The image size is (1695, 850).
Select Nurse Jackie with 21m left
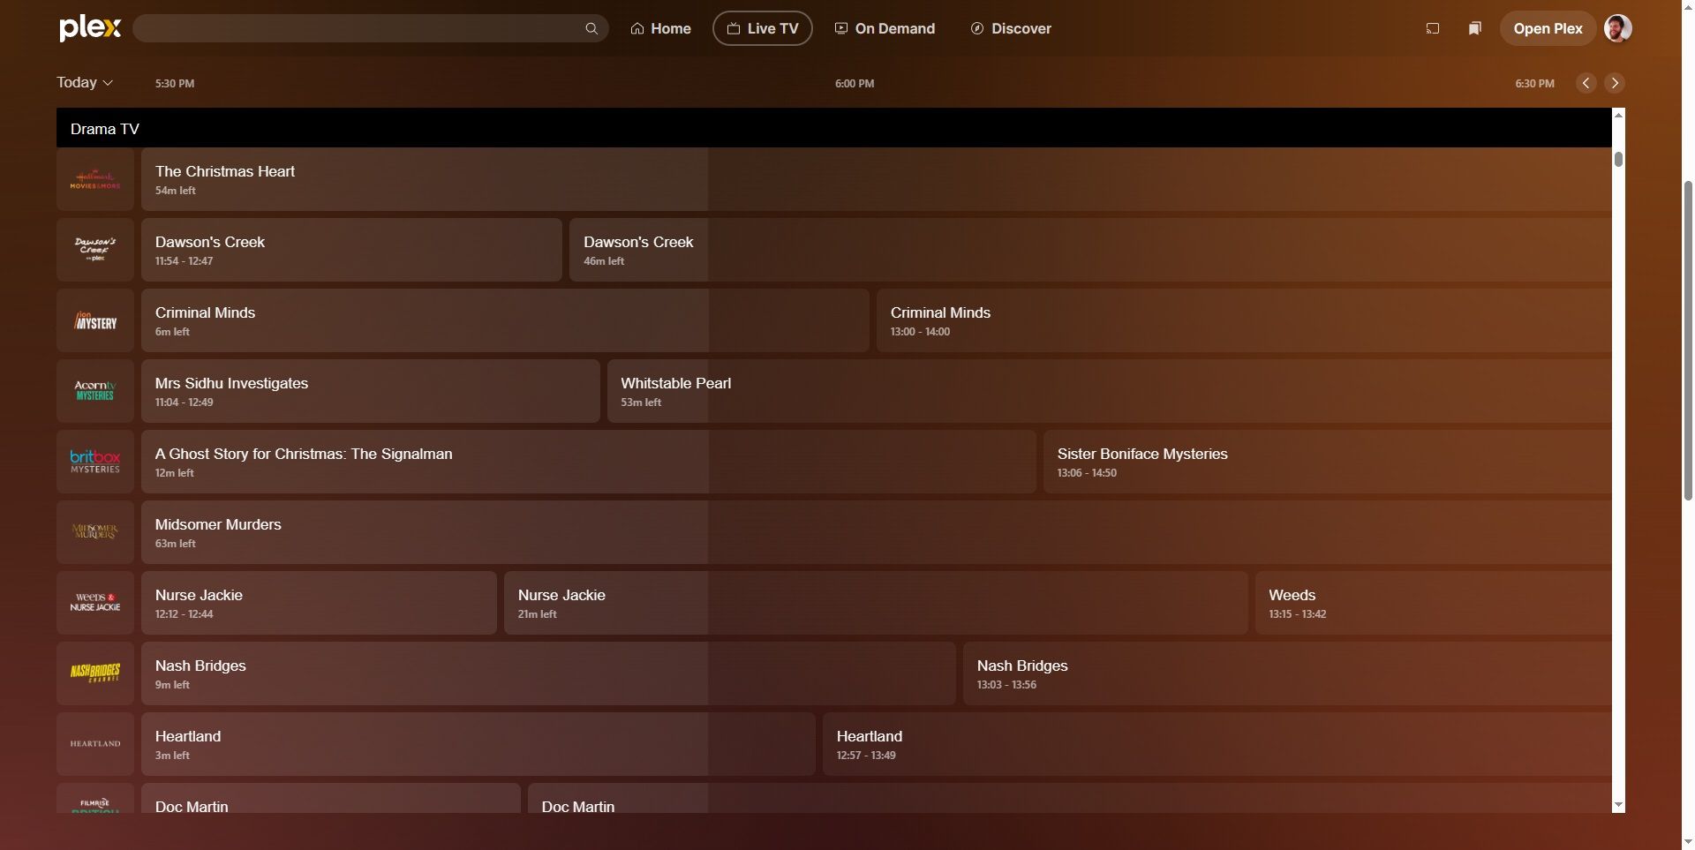[x=876, y=603]
